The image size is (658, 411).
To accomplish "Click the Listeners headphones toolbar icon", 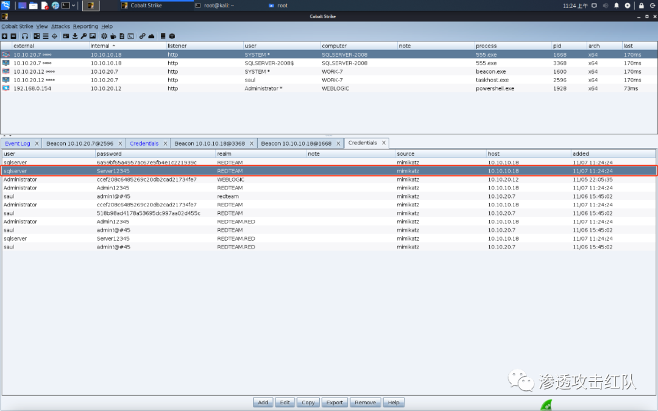I will pos(25,36).
